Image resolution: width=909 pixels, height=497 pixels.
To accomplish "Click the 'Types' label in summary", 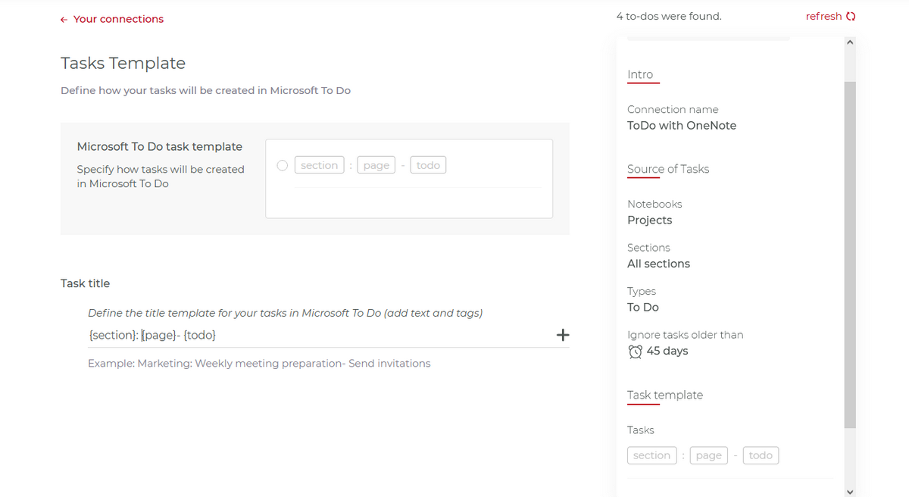I will (x=642, y=292).
